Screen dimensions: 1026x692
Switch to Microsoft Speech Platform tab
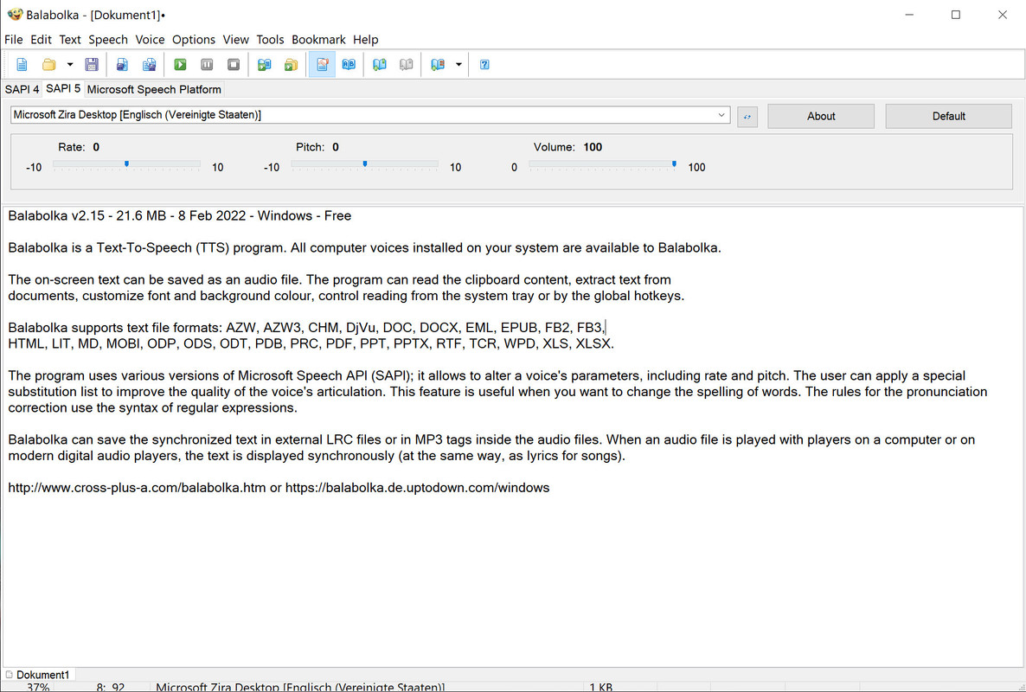tap(154, 89)
